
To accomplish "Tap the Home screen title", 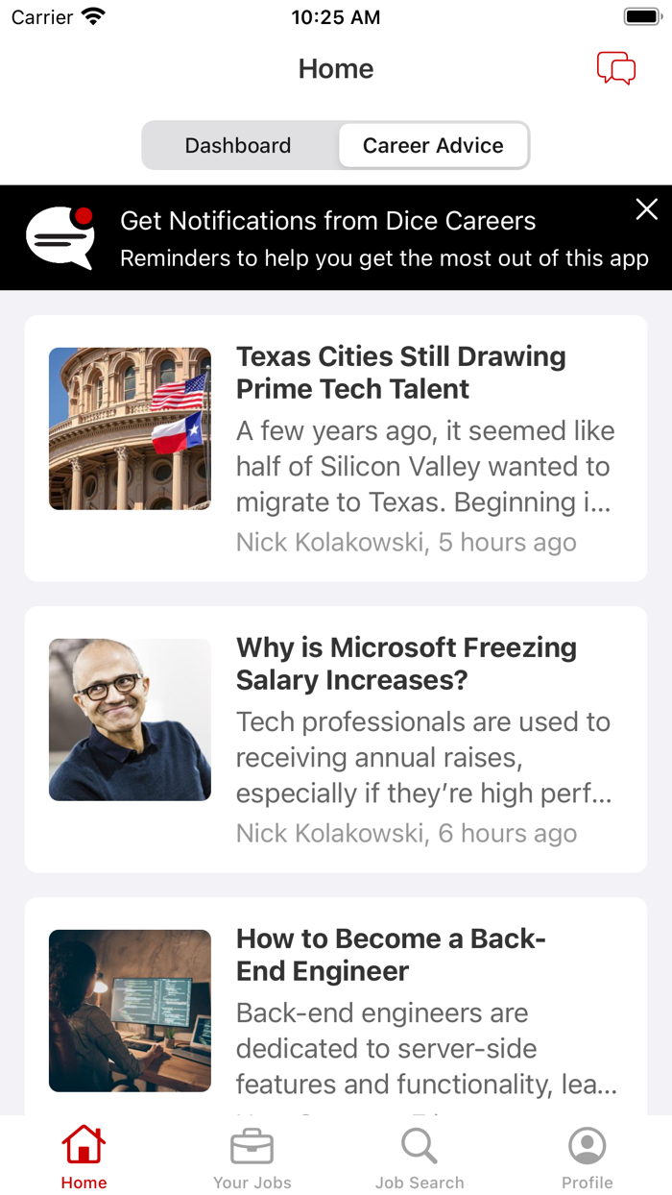I will [x=336, y=68].
